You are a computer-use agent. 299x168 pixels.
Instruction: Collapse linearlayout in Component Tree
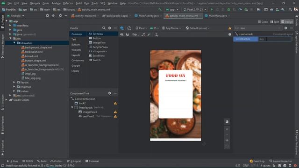coord(72,107)
